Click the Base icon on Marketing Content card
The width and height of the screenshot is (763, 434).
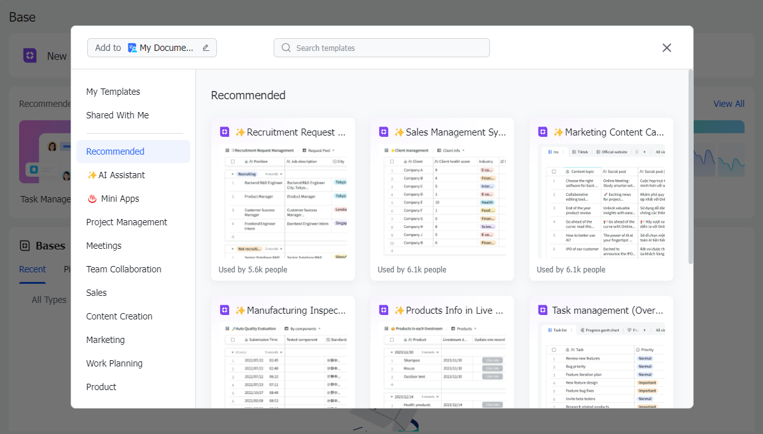click(x=543, y=132)
